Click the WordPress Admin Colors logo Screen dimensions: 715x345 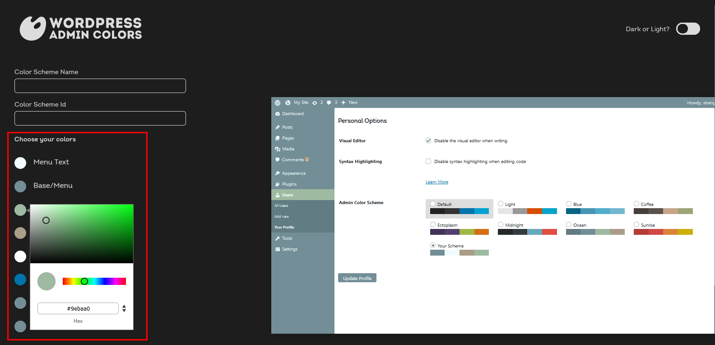click(81, 28)
